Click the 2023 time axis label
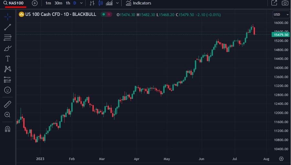 (40, 159)
